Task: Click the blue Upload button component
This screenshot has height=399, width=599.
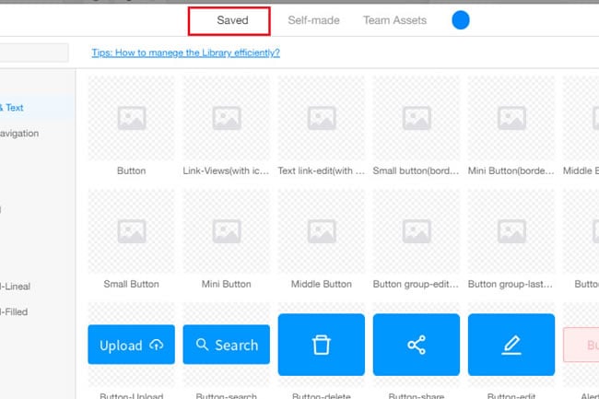Action: (x=132, y=345)
